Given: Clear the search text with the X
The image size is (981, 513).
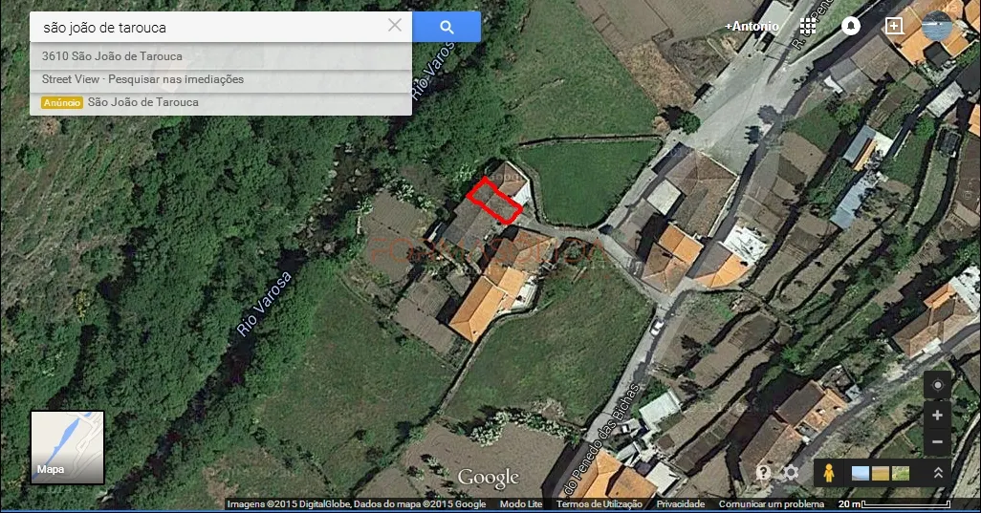Looking at the screenshot, I should tap(394, 25).
